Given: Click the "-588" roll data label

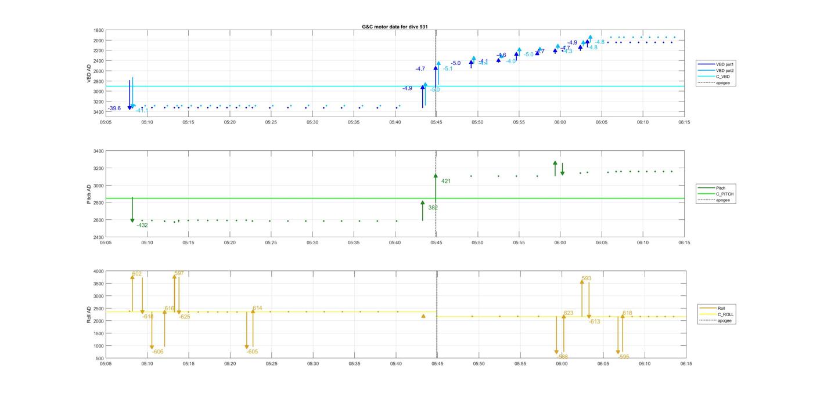Looking at the screenshot, I should click(x=563, y=356).
